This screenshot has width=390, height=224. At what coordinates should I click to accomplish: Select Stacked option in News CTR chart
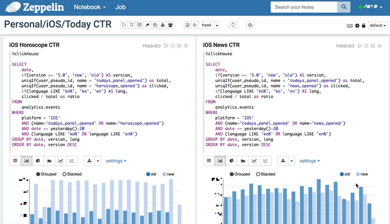click(x=266, y=174)
